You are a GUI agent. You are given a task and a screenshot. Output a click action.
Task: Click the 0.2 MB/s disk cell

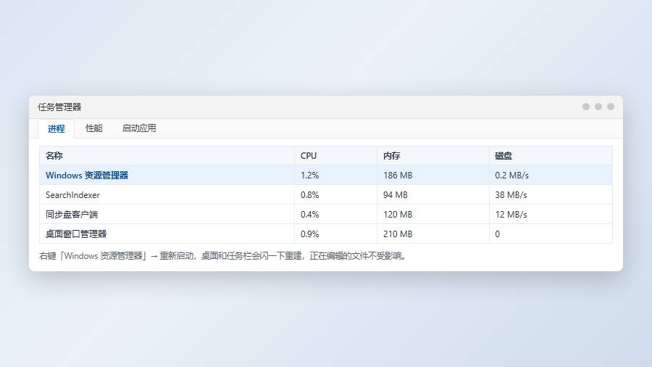(x=551, y=176)
